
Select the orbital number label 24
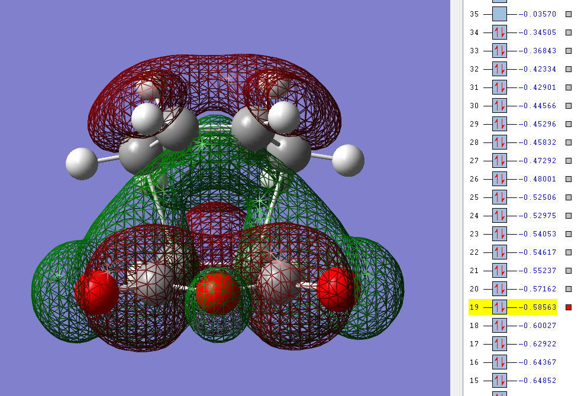click(474, 216)
